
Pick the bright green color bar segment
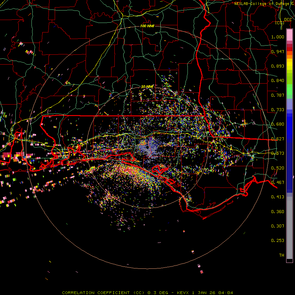pos(289,89)
